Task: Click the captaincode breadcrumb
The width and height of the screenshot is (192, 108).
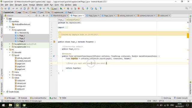Action: coord(57,12)
